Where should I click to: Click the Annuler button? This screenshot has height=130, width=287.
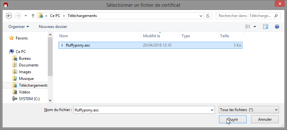(265, 119)
